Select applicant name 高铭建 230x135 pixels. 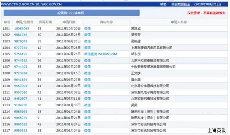tap(136, 41)
